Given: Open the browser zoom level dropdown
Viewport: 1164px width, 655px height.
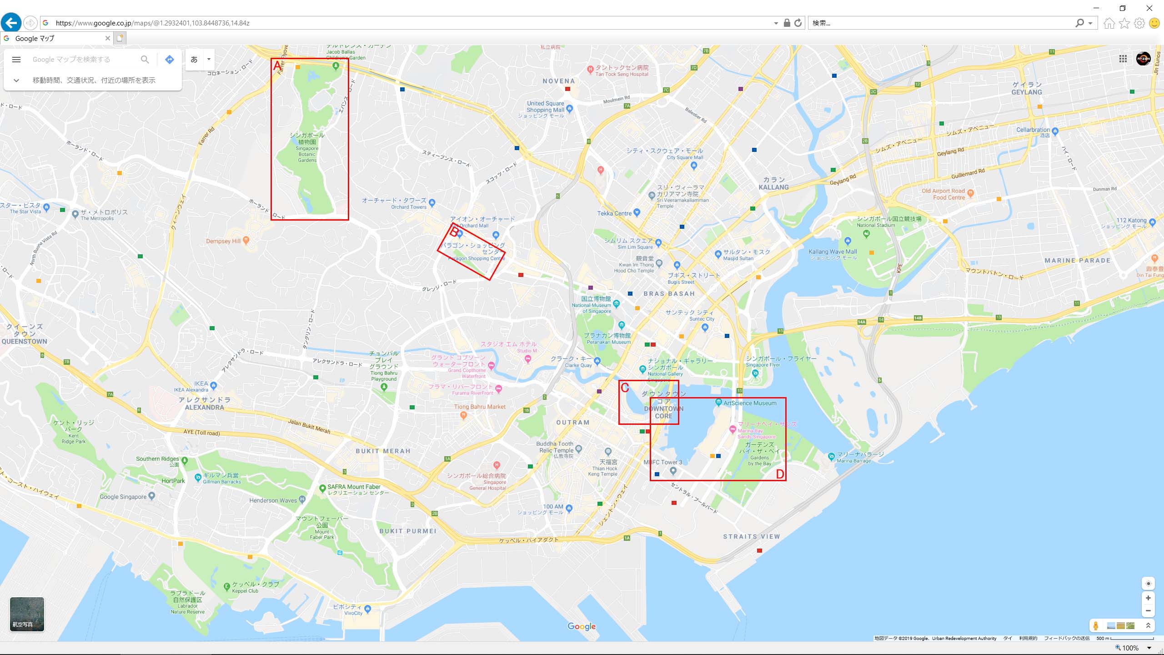Looking at the screenshot, I should 1149,648.
